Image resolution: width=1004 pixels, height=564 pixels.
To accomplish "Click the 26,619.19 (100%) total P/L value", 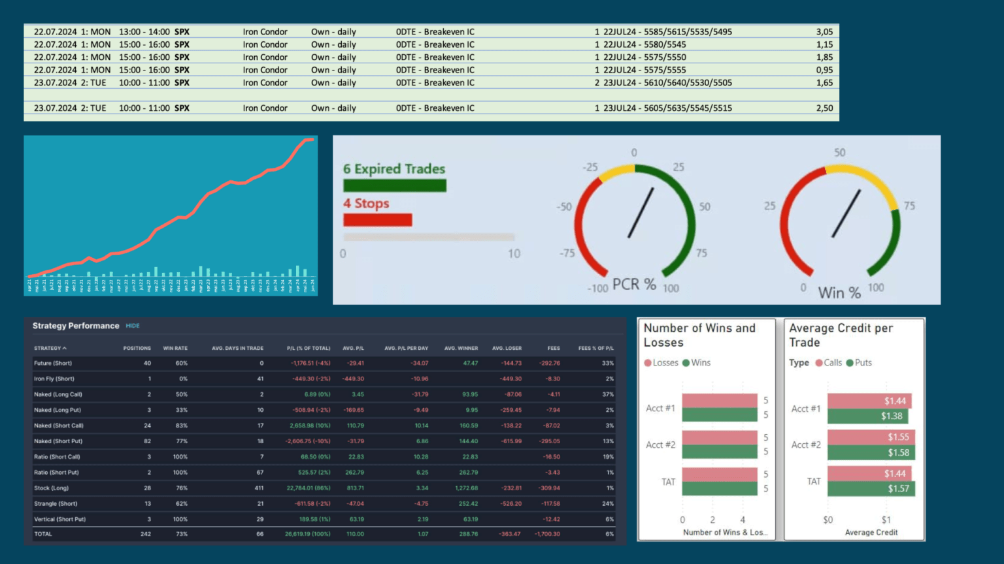I will coord(308,534).
